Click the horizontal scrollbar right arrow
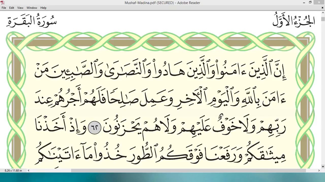Screen dimensions: 325x182 [x=319, y=171]
